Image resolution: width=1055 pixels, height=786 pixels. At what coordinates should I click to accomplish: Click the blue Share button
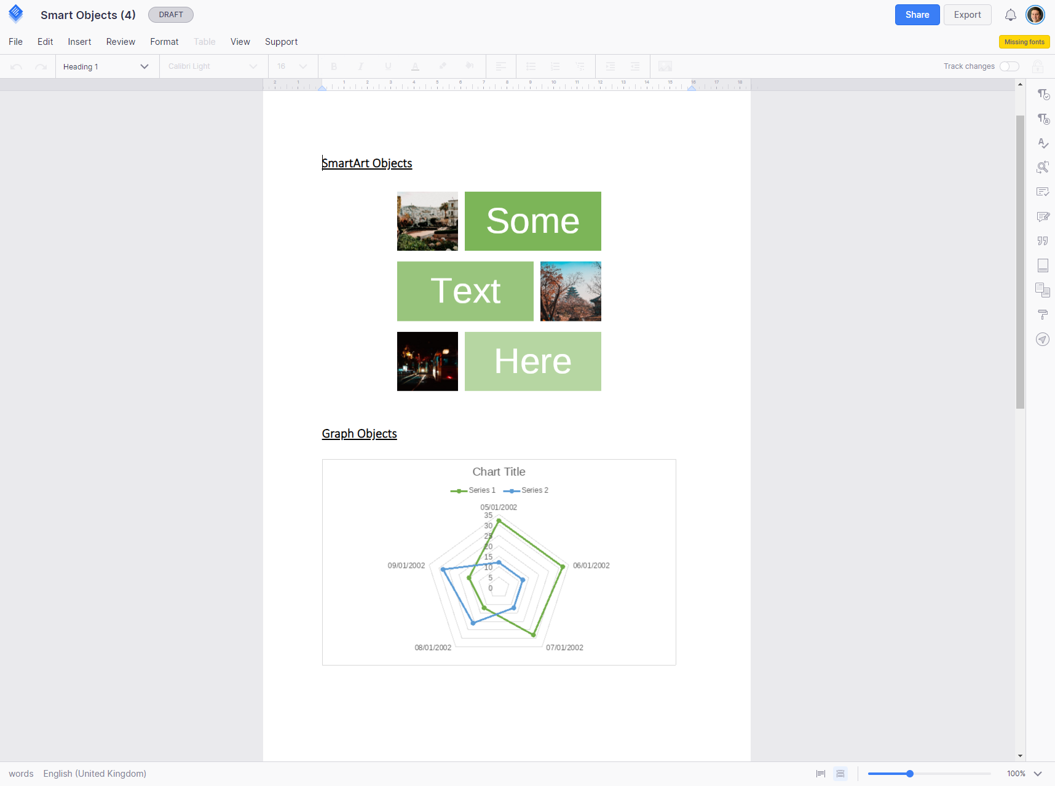coord(917,15)
